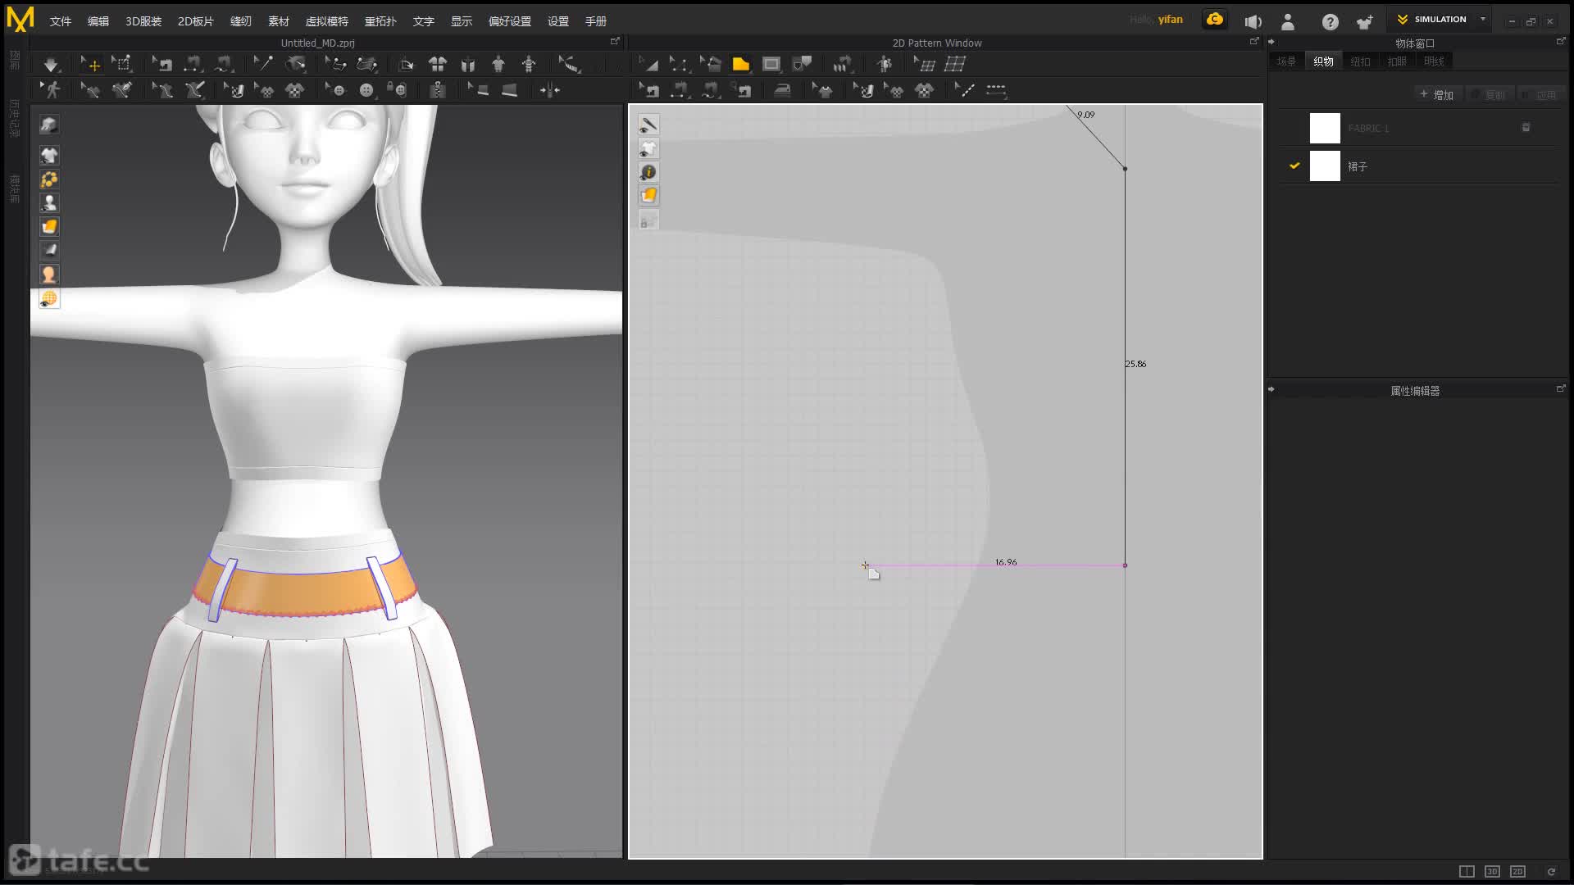Collapse the 物体窗口 panel arrow
The image size is (1574, 885).
[1271, 42]
